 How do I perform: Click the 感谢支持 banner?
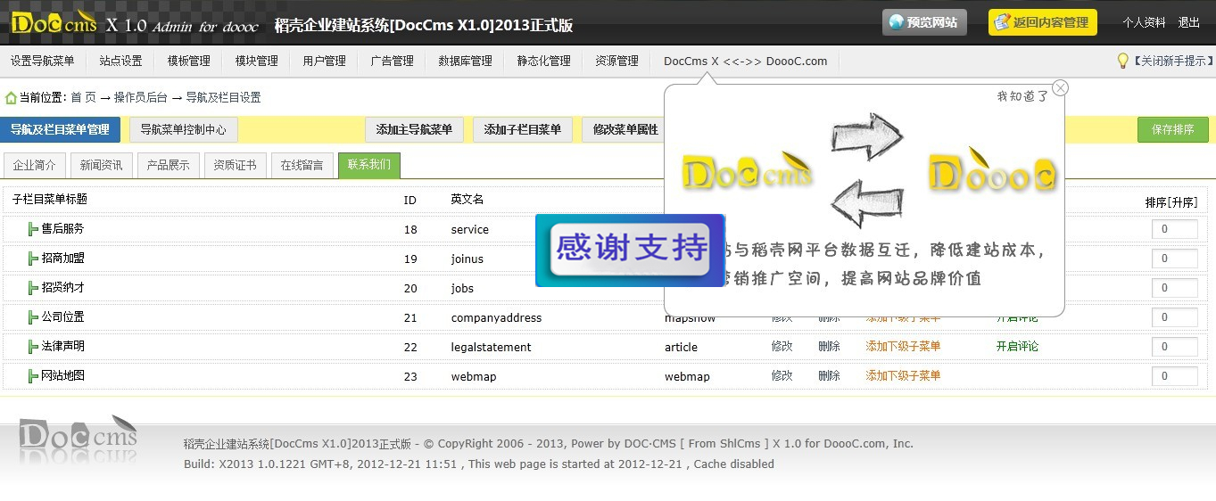pos(630,250)
